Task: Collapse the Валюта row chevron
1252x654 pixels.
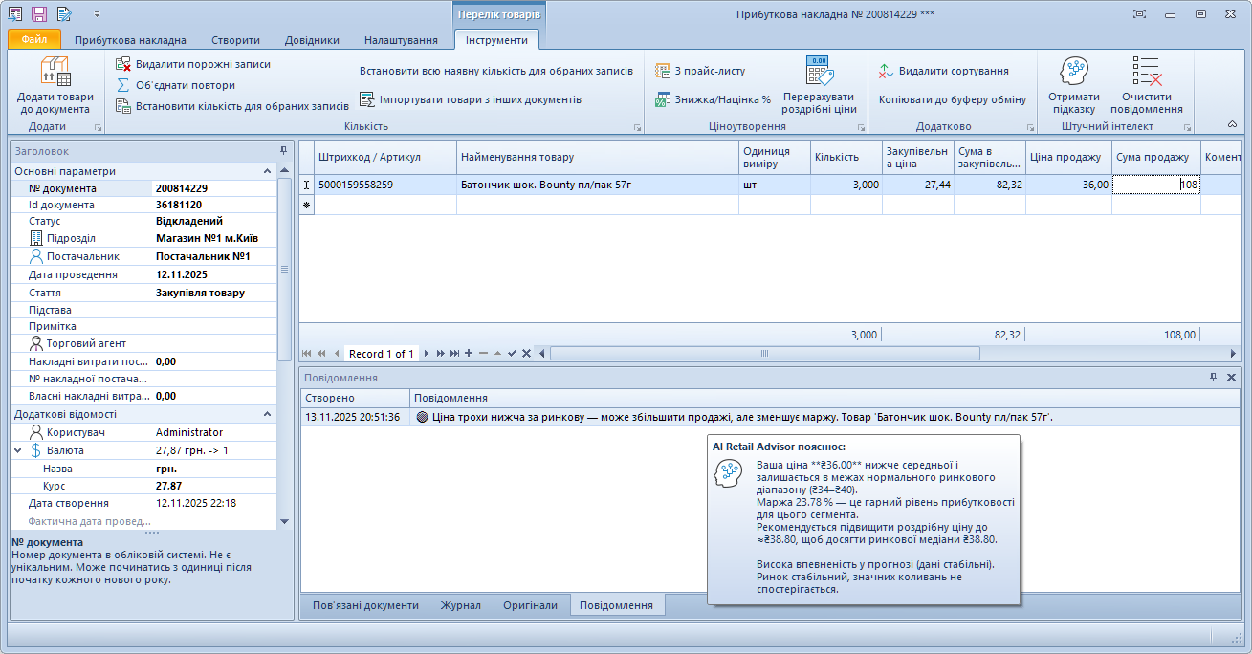Action: [18, 450]
